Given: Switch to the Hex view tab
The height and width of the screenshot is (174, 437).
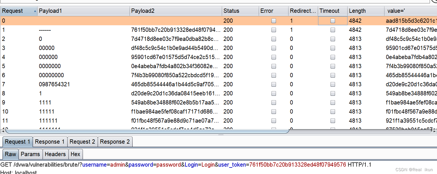Looking at the screenshot, I should coord(76,154).
